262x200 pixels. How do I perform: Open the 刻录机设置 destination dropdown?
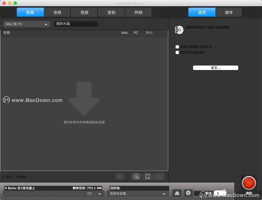[x=138, y=194]
